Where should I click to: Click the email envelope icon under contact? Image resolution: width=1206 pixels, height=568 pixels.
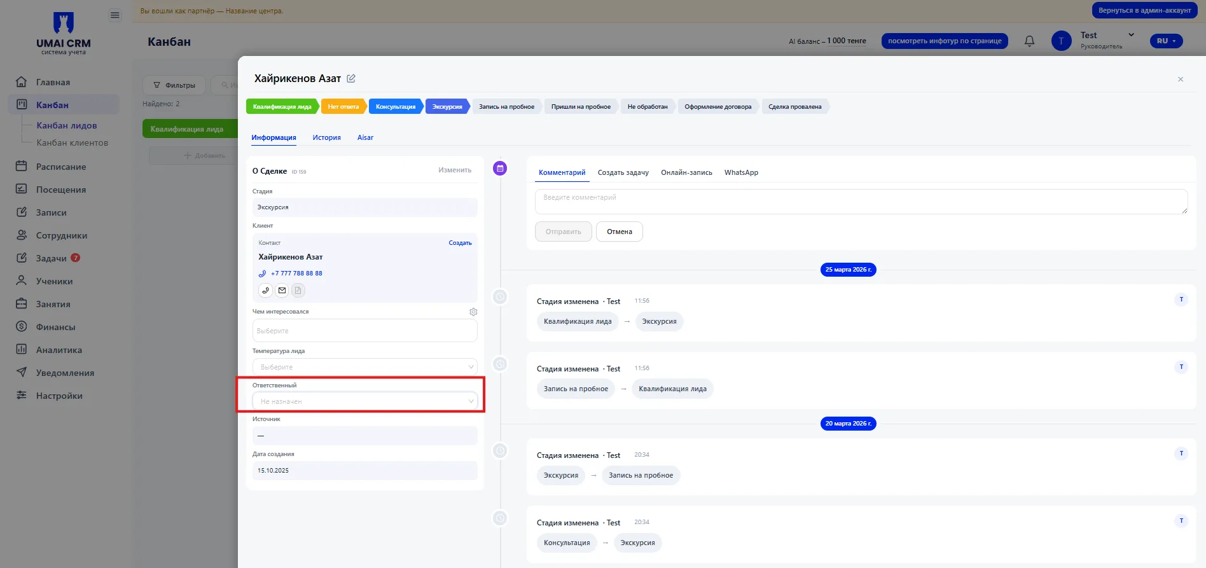[x=282, y=290]
